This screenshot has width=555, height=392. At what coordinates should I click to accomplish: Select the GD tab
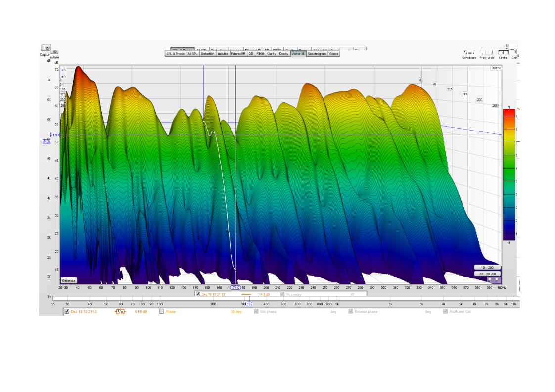251,54
